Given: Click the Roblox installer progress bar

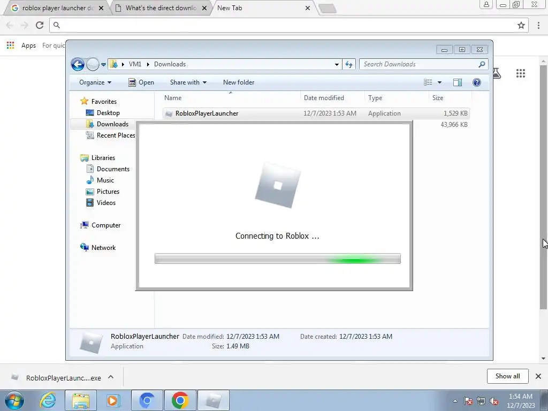Looking at the screenshot, I should click(278, 258).
